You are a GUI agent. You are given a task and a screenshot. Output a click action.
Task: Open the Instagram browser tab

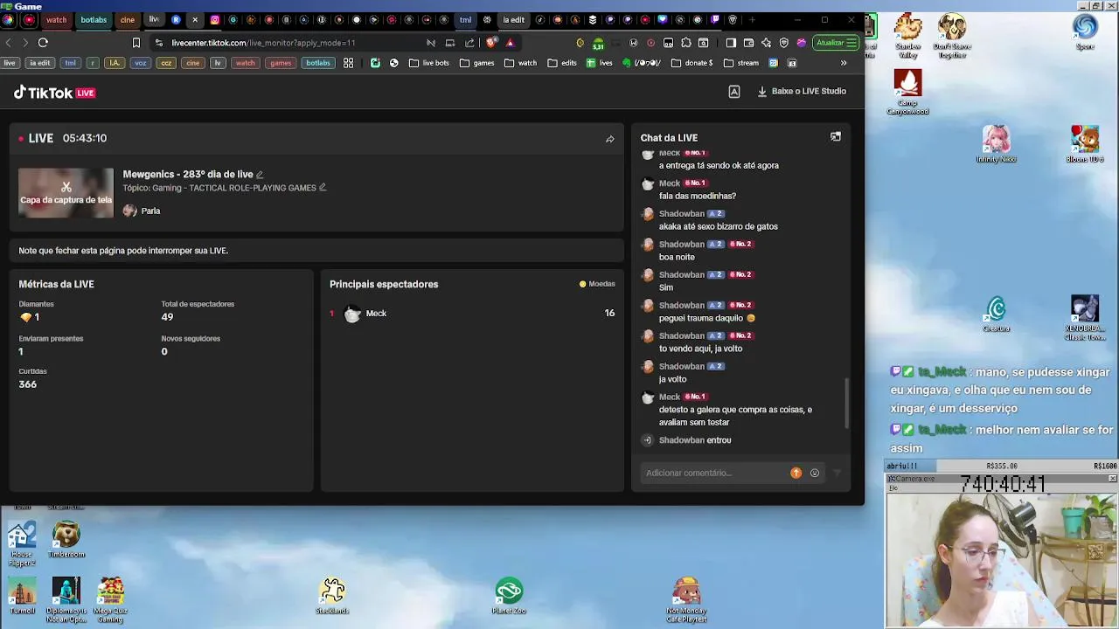point(215,19)
